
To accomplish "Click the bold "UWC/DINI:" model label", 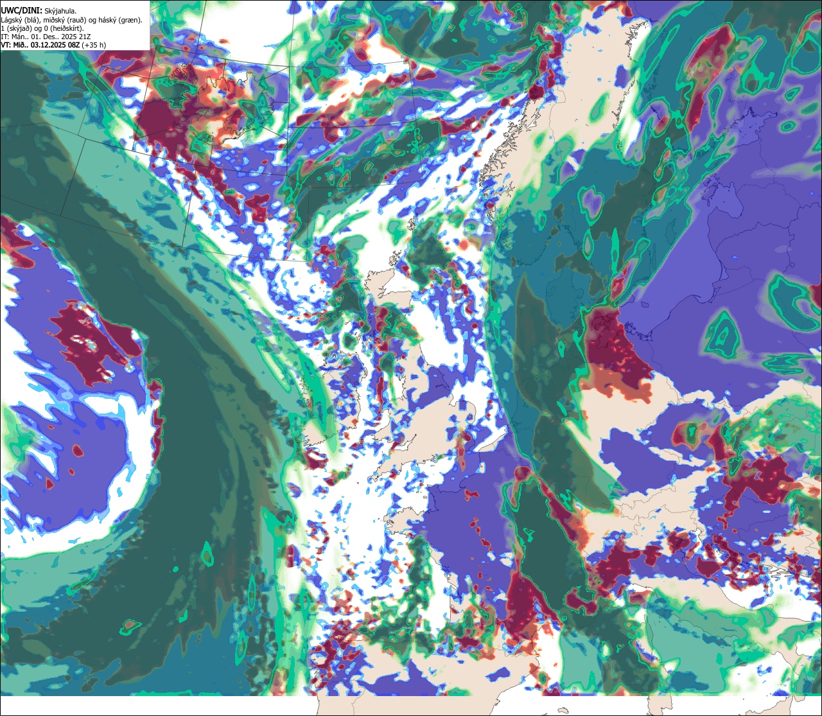I will click(x=21, y=10).
